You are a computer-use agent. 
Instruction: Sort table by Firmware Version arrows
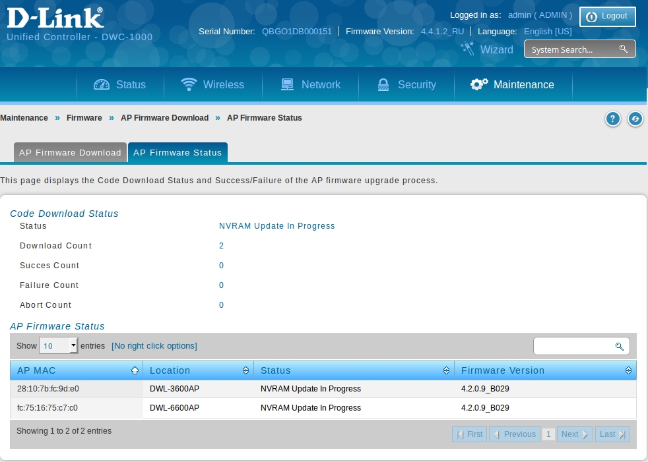point(628,370)
